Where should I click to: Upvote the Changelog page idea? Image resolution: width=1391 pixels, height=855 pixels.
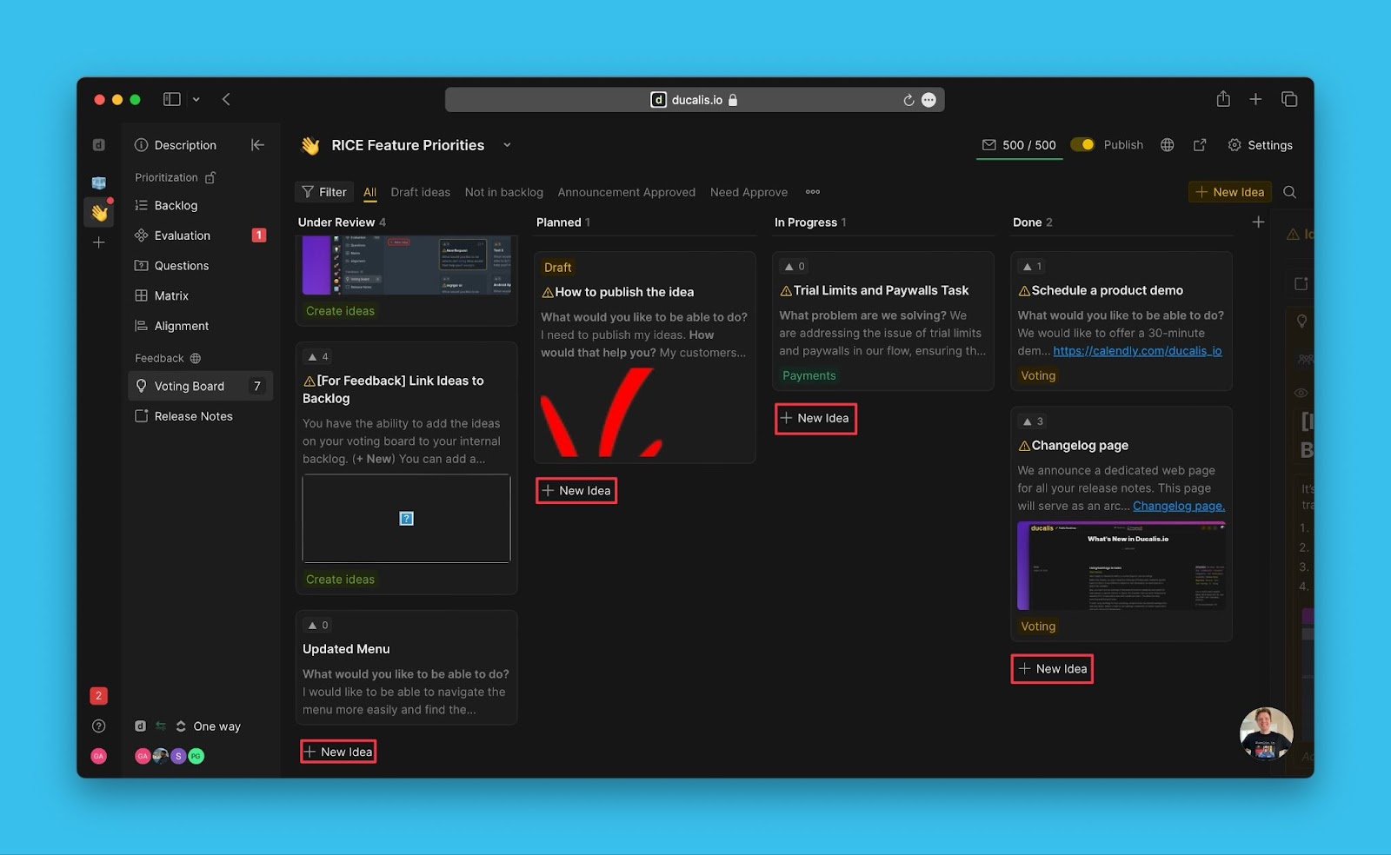point(1030,421)
